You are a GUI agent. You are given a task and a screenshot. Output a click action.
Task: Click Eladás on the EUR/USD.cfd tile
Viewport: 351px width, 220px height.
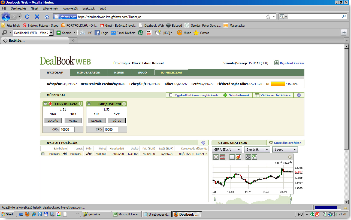pos(53,121)
